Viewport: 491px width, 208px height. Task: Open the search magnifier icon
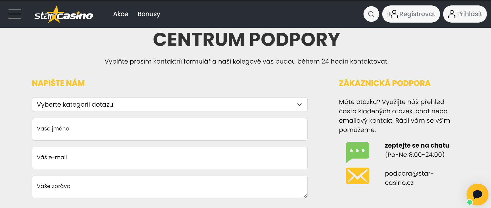click(x=371, y=14)
